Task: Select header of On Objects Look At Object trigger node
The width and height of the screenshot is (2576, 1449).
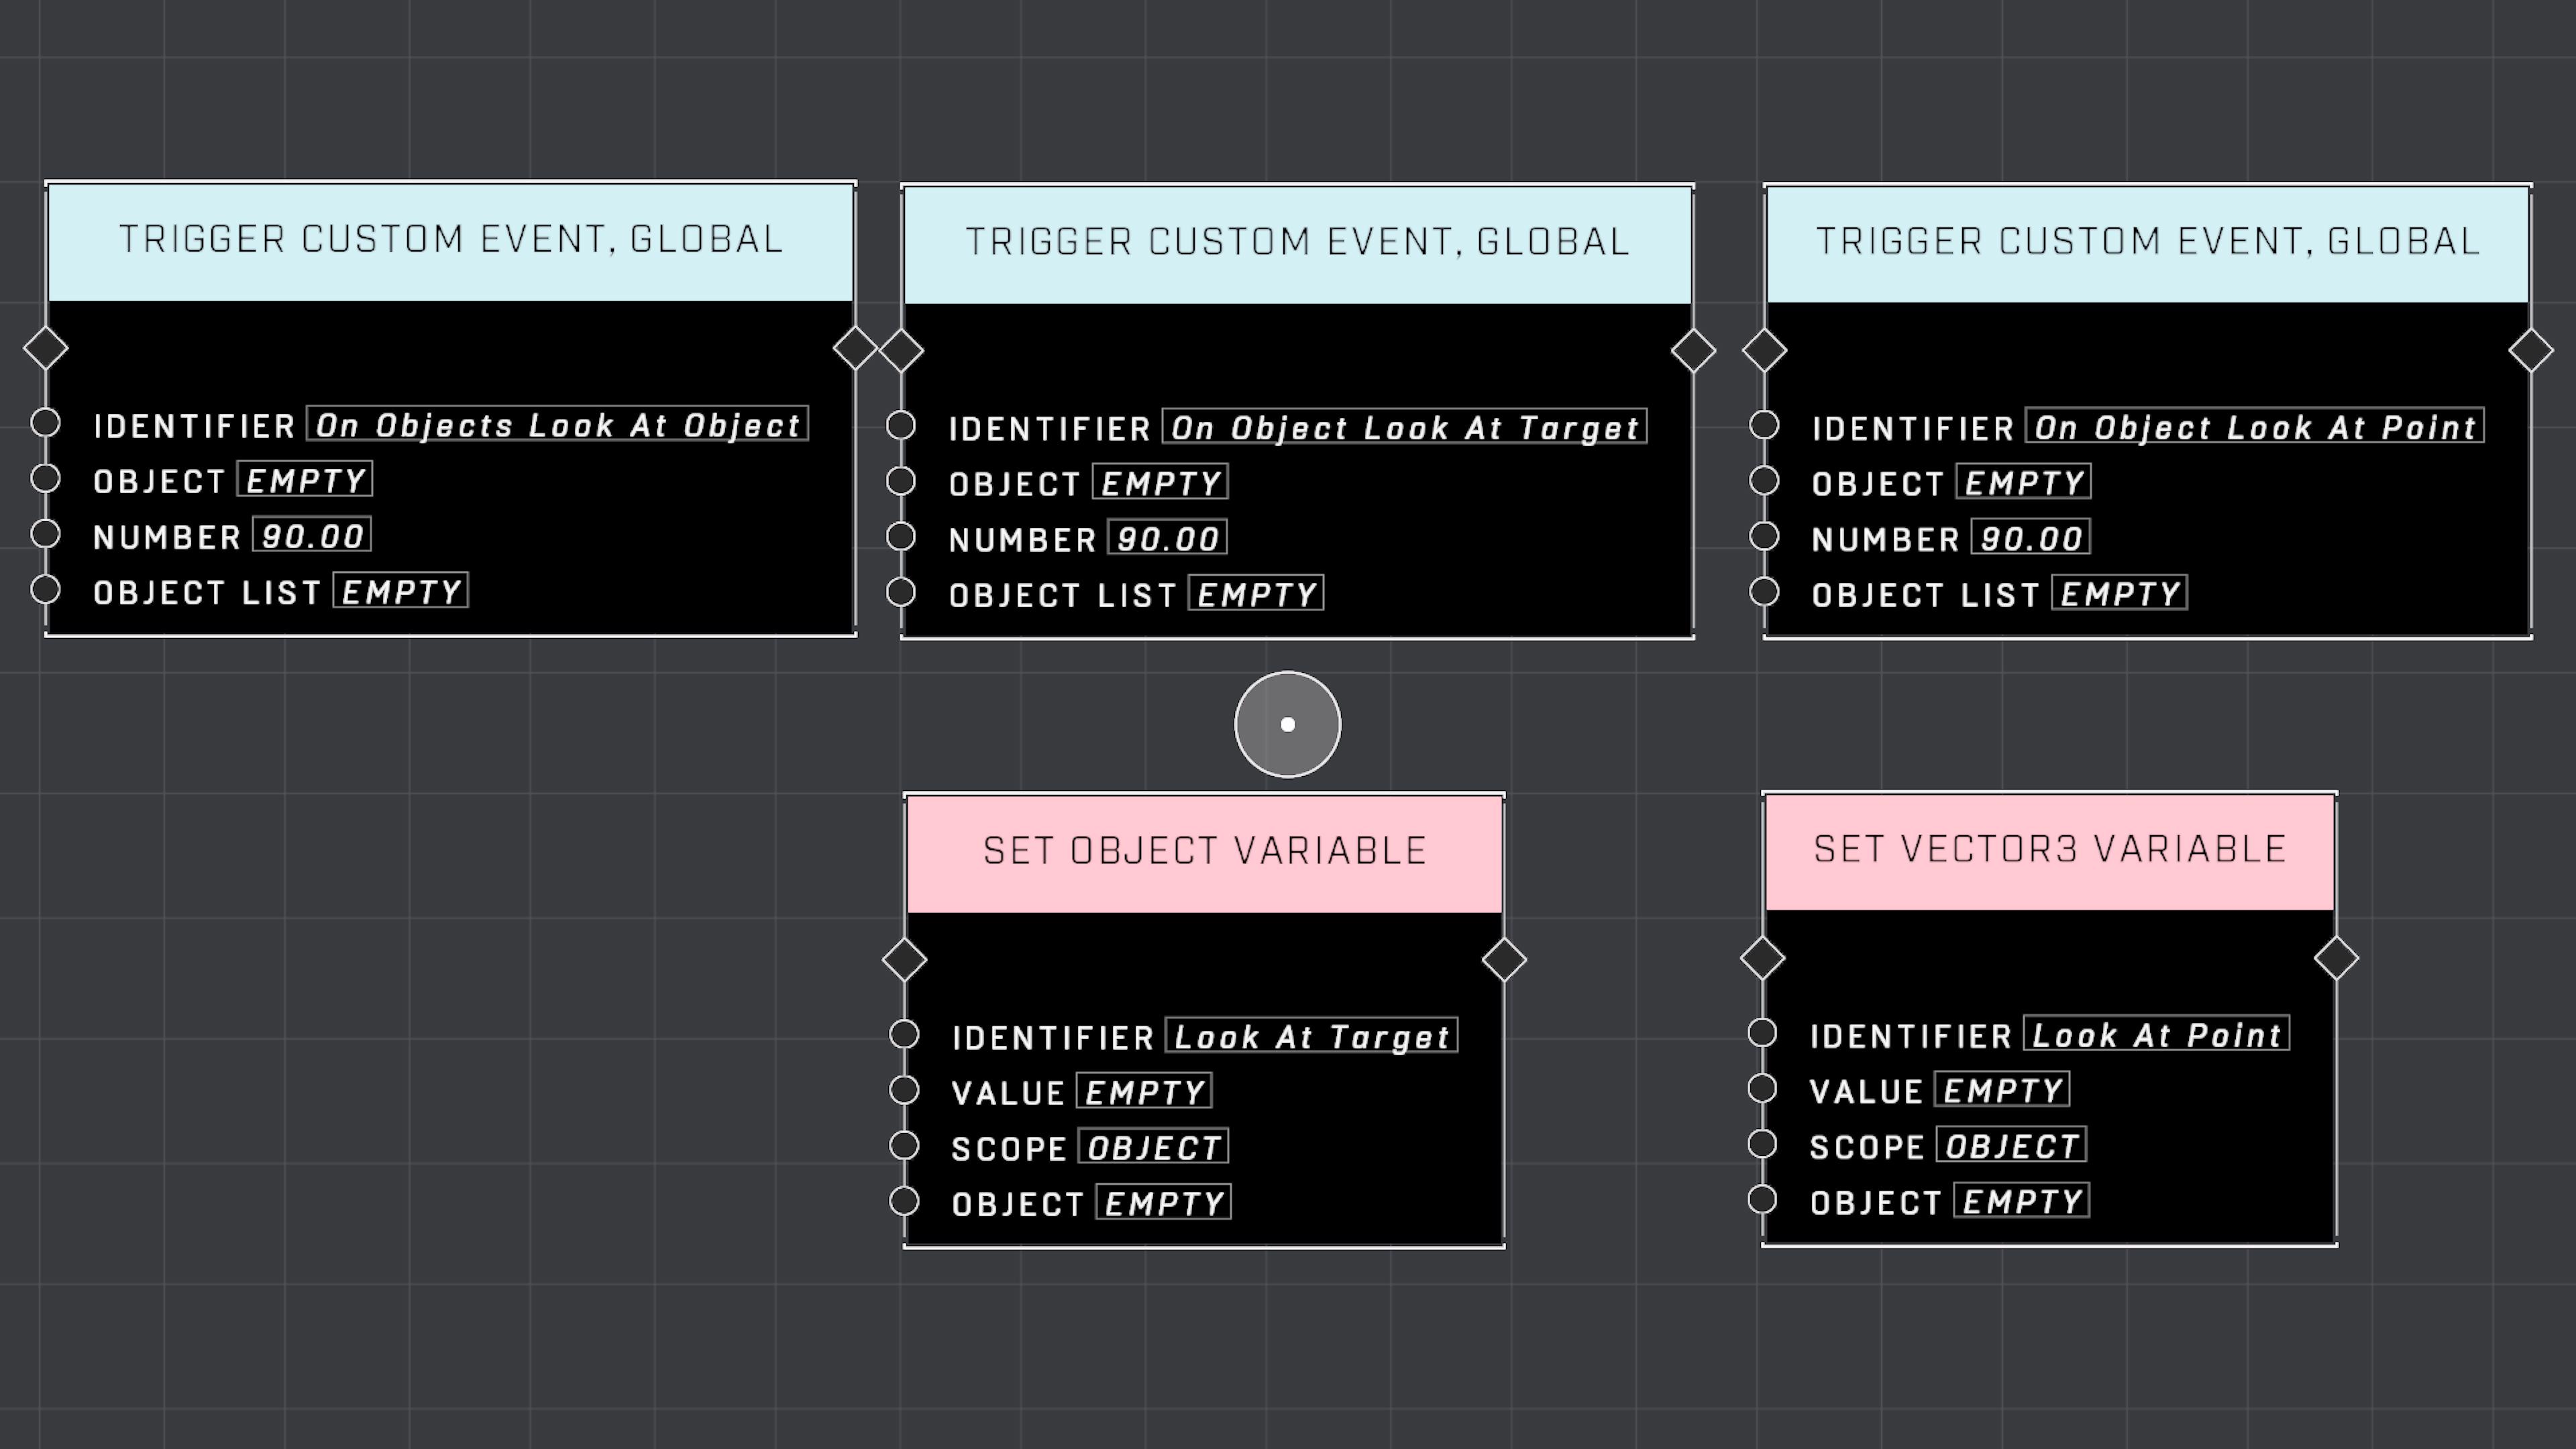Action: click(x=451, y=241)
